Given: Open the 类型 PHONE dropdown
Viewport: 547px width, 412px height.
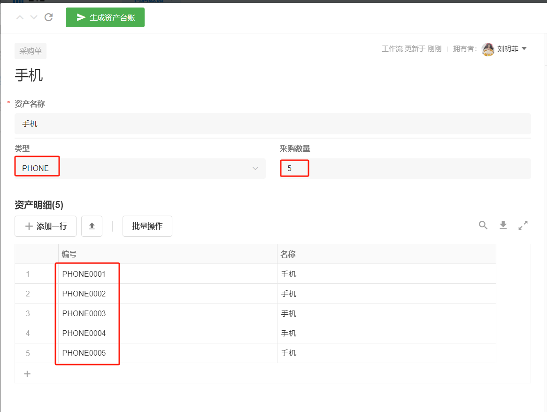Looking at the screenshot, I should click(140, 168).
